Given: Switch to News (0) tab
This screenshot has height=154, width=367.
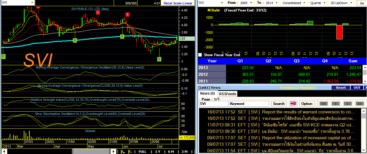Looking at the screenshot, I should 207,93.
